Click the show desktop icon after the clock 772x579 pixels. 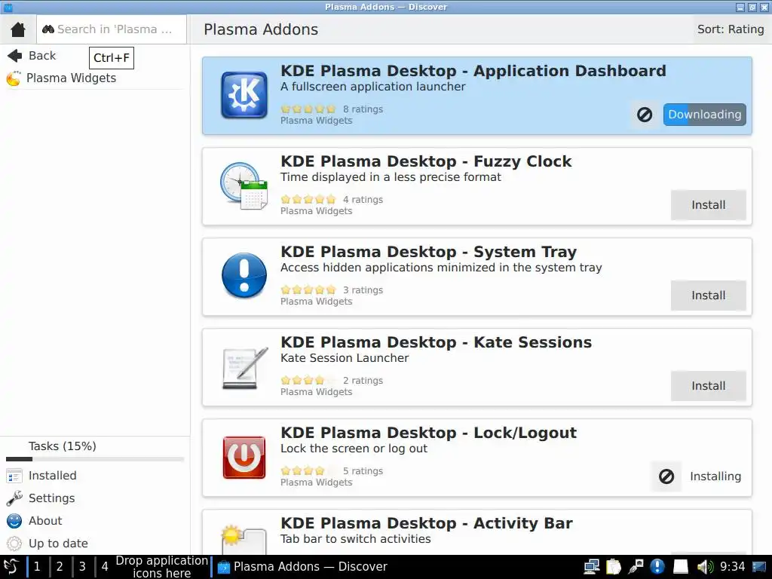759,567
